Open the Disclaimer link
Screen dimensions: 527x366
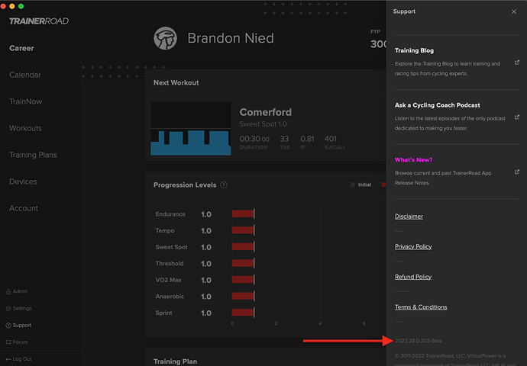(x=409, y=217)
